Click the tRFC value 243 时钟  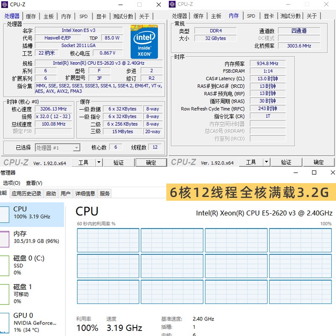click(x=268, y=108)
